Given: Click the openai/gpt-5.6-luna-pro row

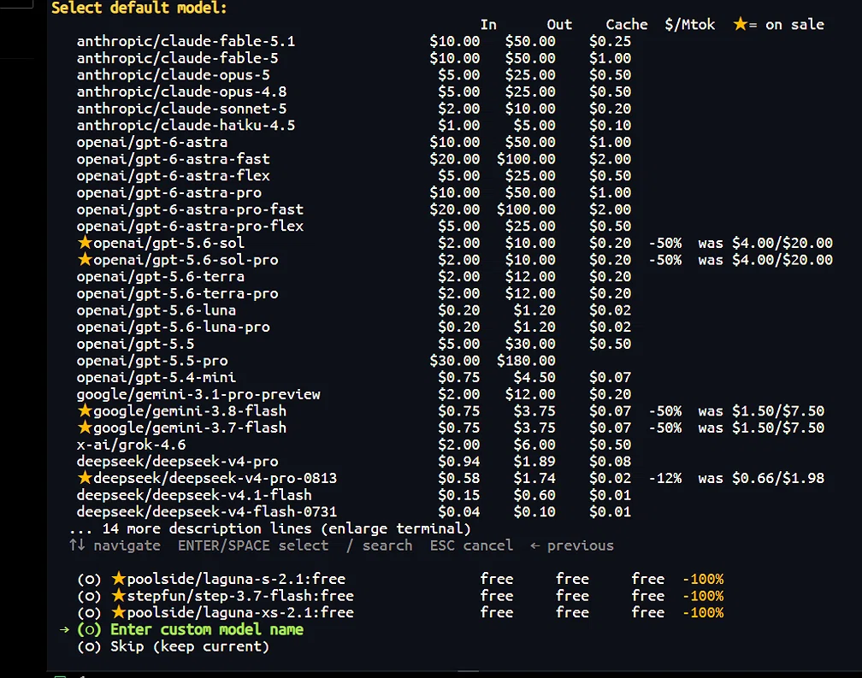Looking at the screenshot, I should [x=354, y=327].
